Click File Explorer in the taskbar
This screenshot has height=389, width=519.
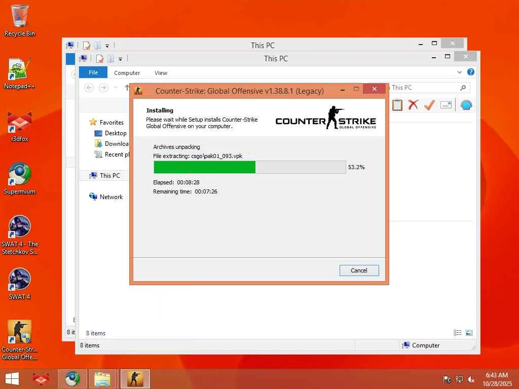coord(103,379)
